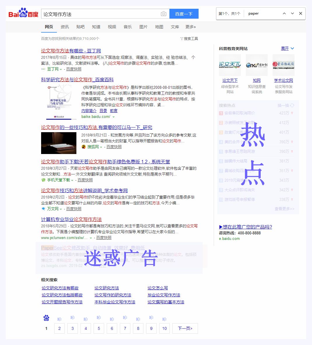This screenshot has width=312, height=345.
Task: Click the 搜狐网 source icon
Action: point(83,147)
